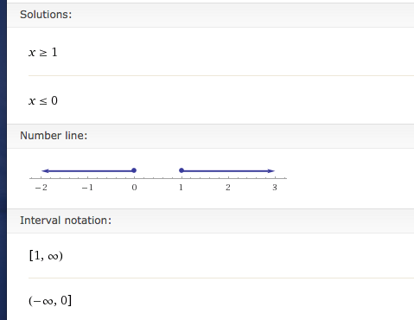The width and height of the screenshot is (414, 320).
Task: Click the -2 tick label
Action: 41,188
